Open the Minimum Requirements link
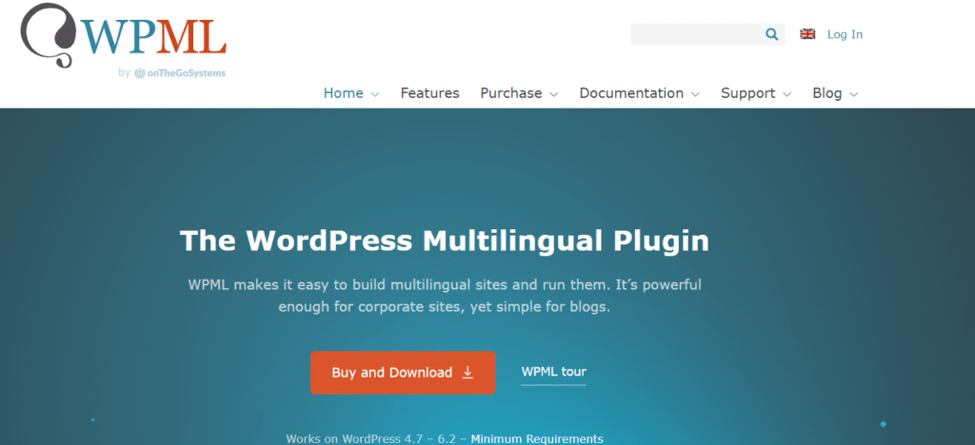 [537, 438]
